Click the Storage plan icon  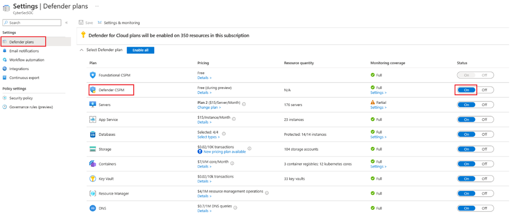tap(93, 149)
